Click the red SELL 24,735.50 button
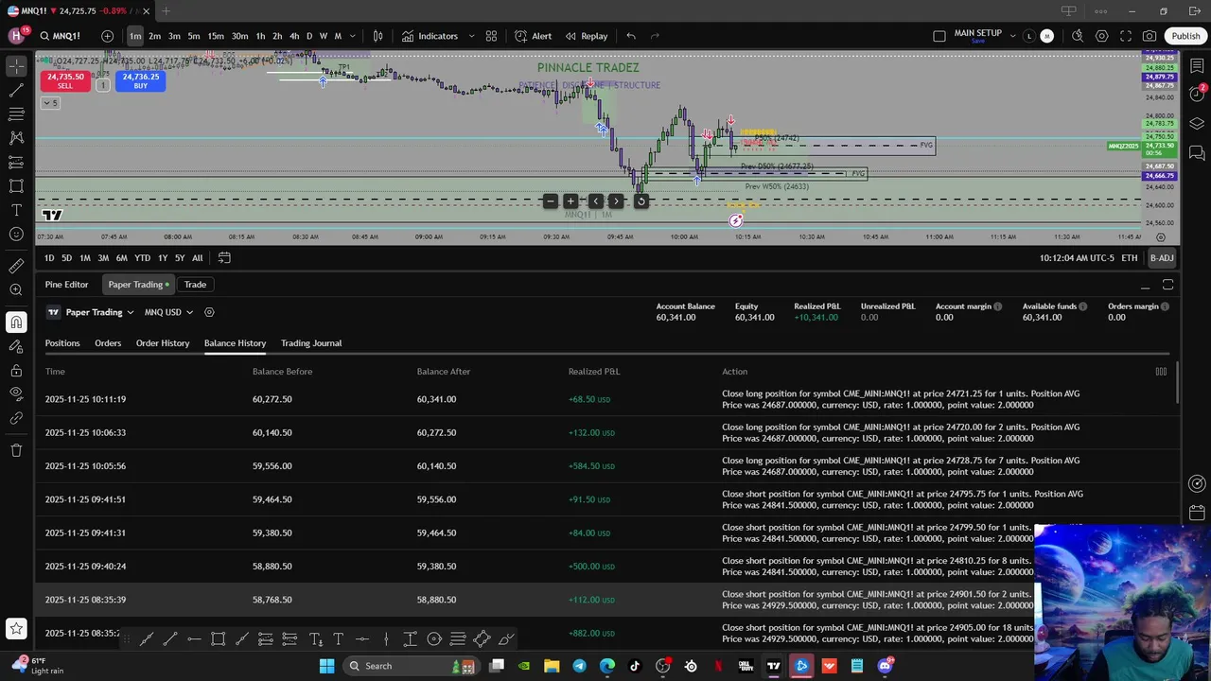The width and height of the screenshot is (1211, 681). (x=65, y=81)
